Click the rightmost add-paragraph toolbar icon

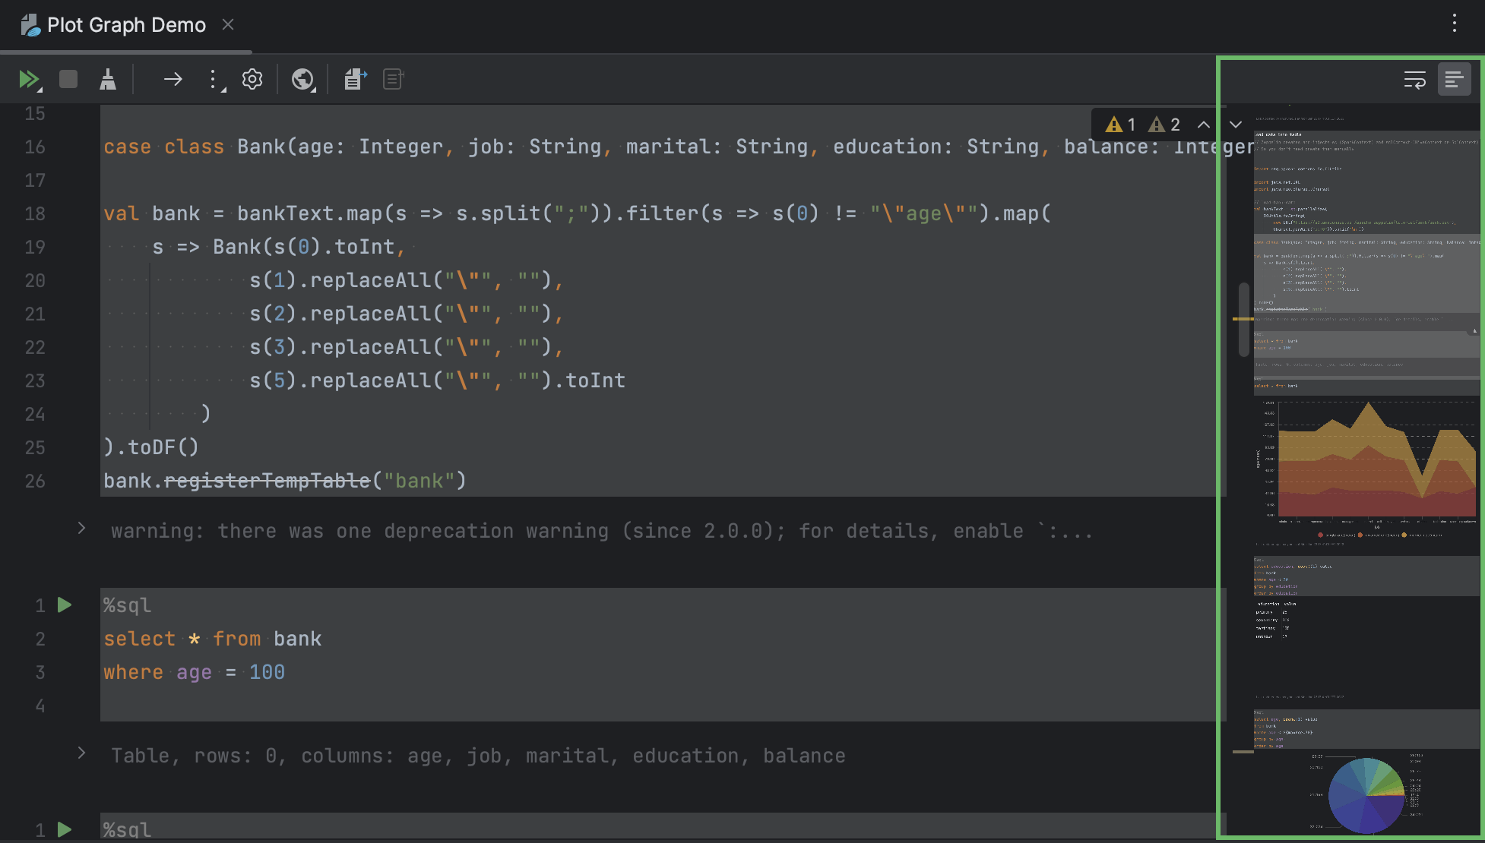[x=393, y=79]
